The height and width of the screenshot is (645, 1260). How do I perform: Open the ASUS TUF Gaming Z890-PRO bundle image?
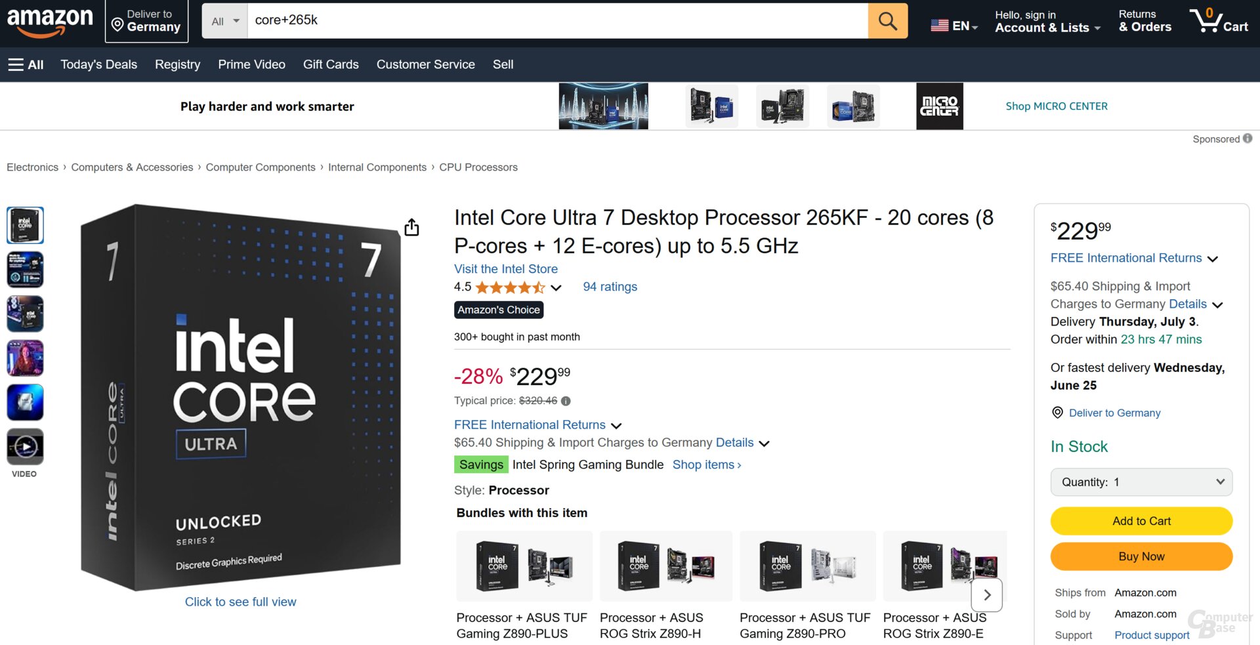point(808,566)
